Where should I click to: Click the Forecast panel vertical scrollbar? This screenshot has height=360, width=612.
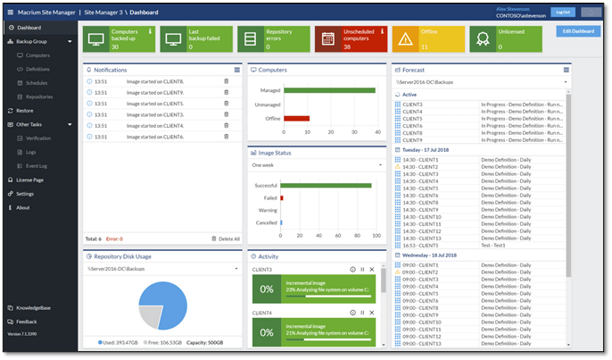(568, 184)
